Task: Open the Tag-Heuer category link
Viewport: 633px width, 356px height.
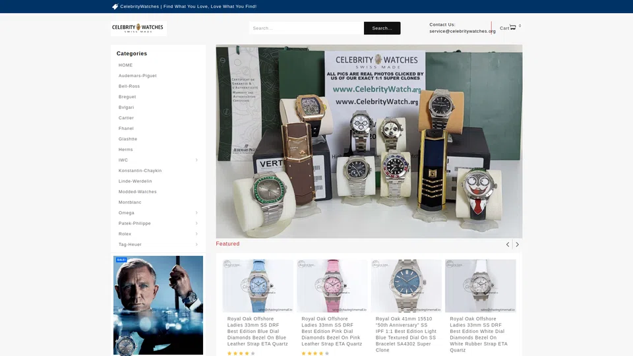Action: click(130, 244)
